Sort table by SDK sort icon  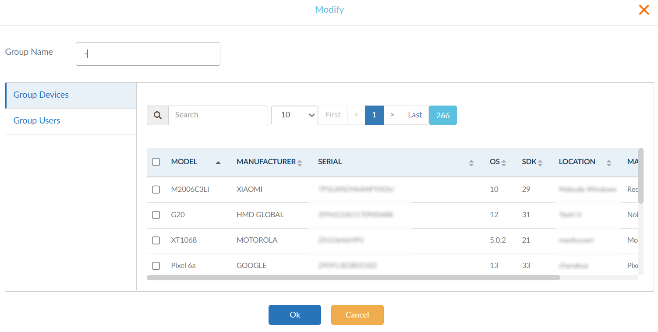540,163
